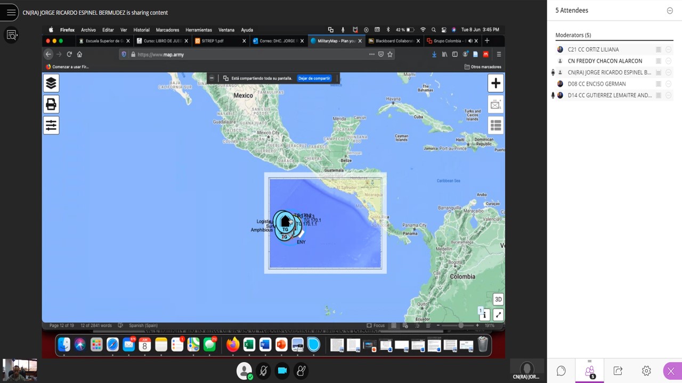Click the map info icon
The width and height of the screenshot is (682, 383).
pos(484,315)
